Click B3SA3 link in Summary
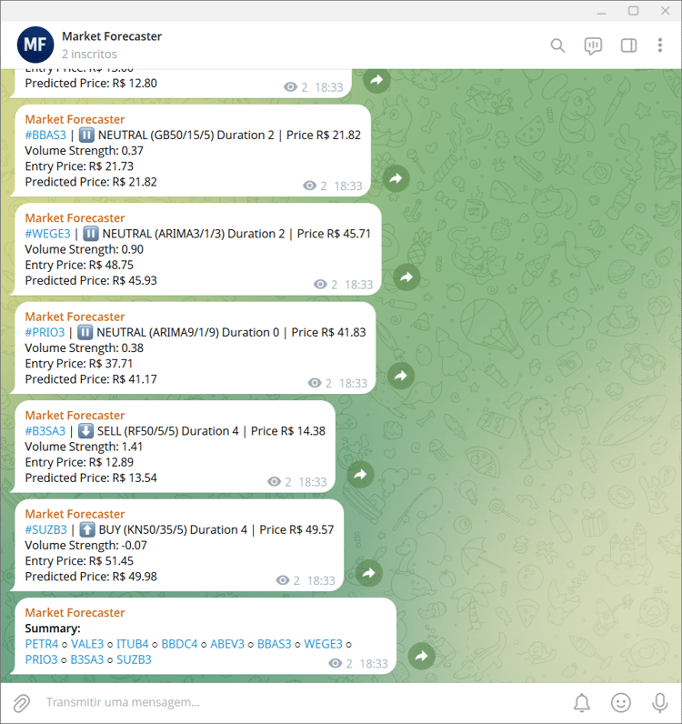Viewport: 682px width, 724px height. tap(86, 659)
